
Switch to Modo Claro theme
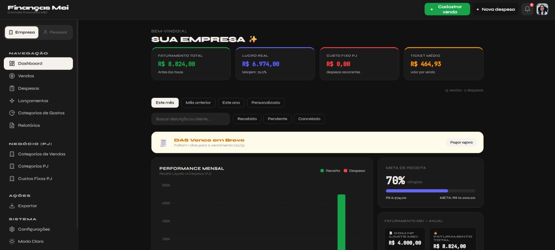coord(31,241)
